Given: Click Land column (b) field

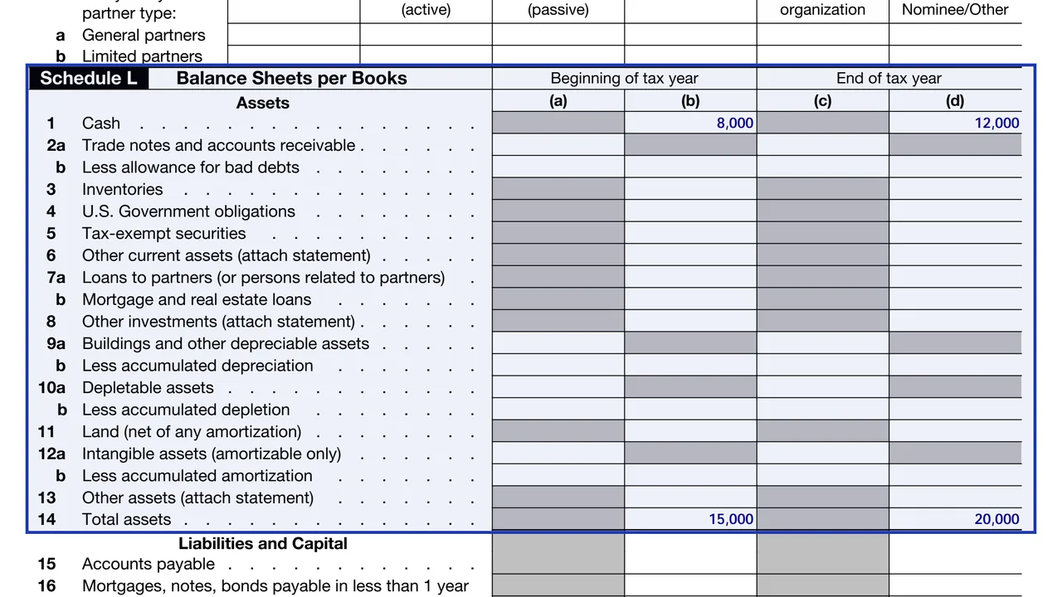Looking at the screenshot, I should pyautogui.click(x=690, y=431).
